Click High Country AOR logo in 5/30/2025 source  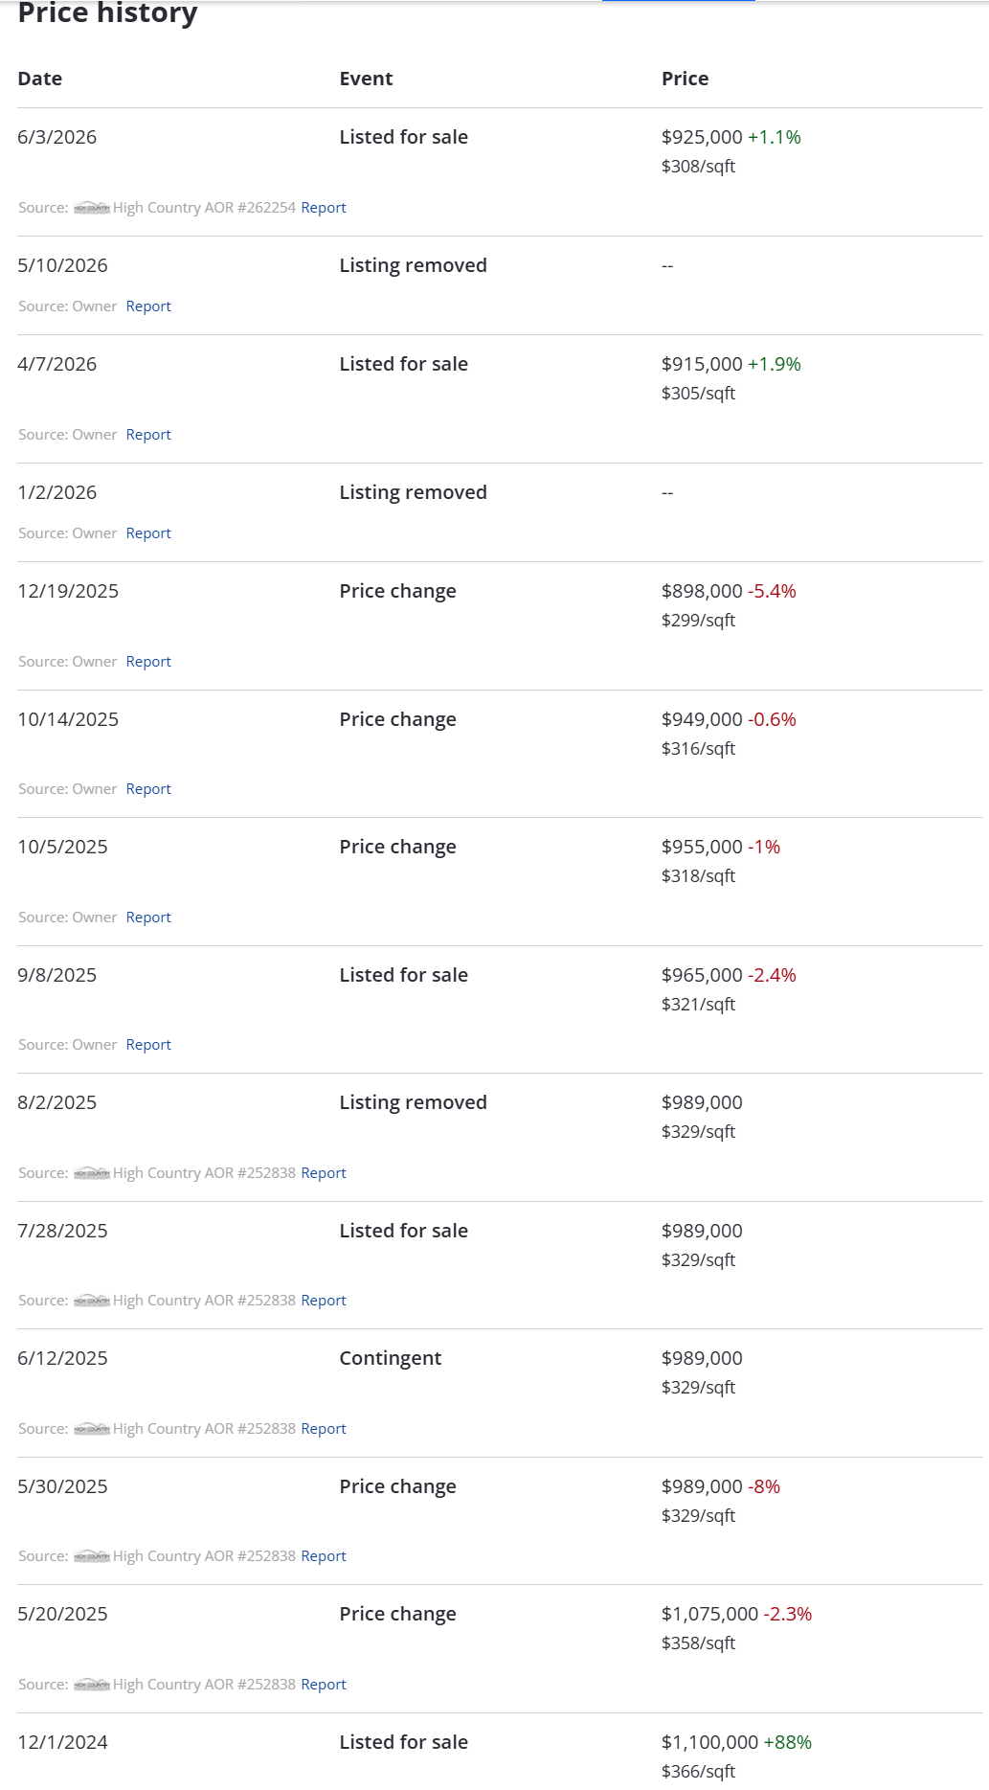pos(92,1556)
